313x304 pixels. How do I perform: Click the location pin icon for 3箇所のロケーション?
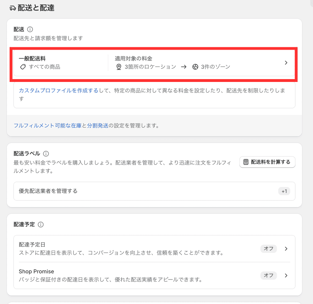click(119, 67)
